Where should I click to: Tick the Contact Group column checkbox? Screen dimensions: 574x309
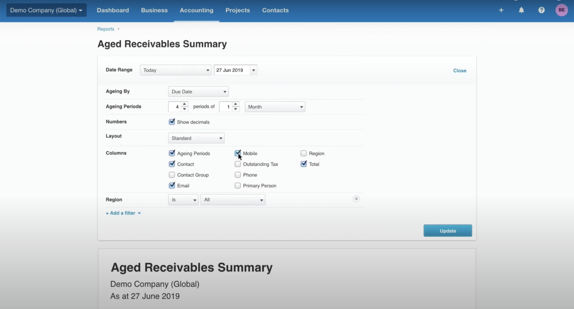(x=172, y=175)
